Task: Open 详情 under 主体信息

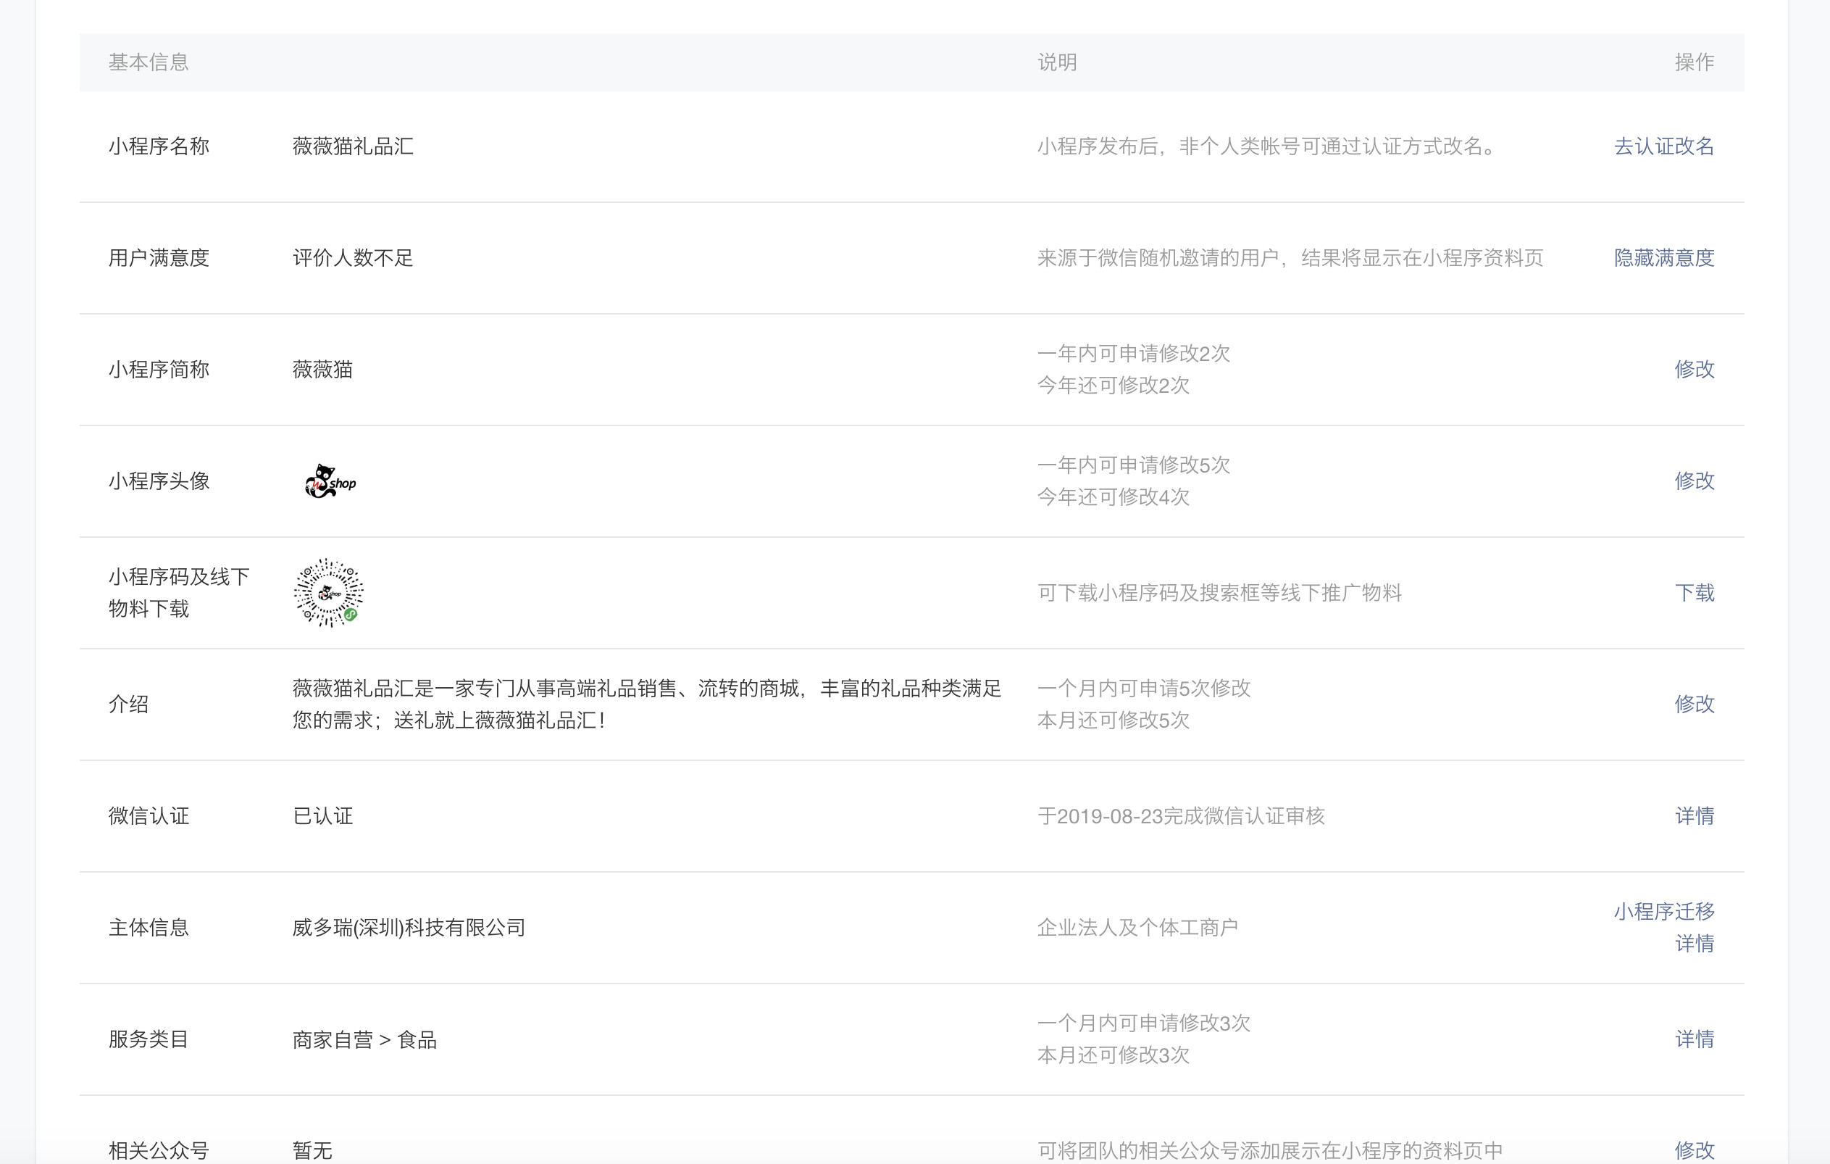Action: pyautogui.click(x=1694, y=944)
